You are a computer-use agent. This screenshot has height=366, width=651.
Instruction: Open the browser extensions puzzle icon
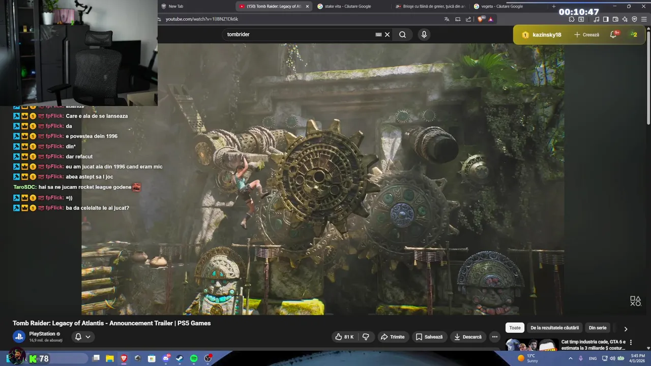pos(572,19)
